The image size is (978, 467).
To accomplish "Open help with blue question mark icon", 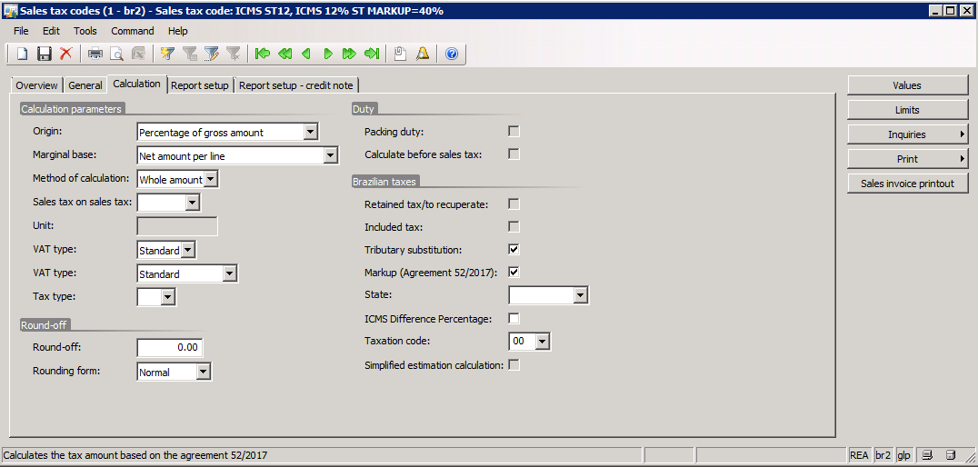I will coord(452,55).
